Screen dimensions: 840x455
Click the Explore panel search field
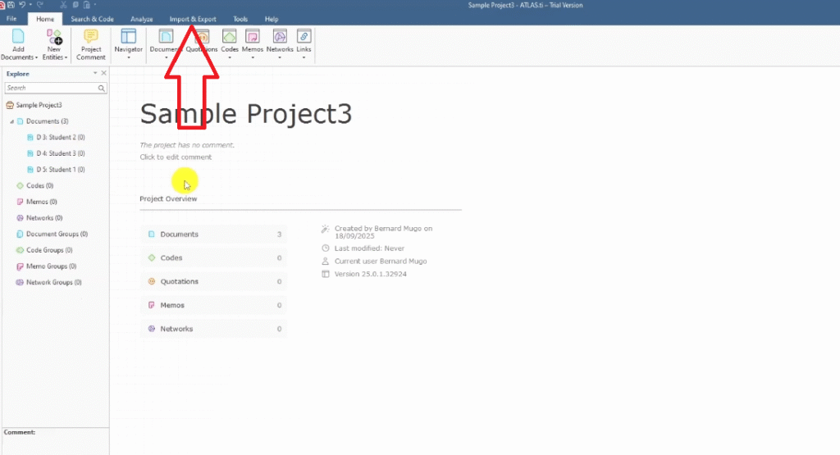(51, 88)
